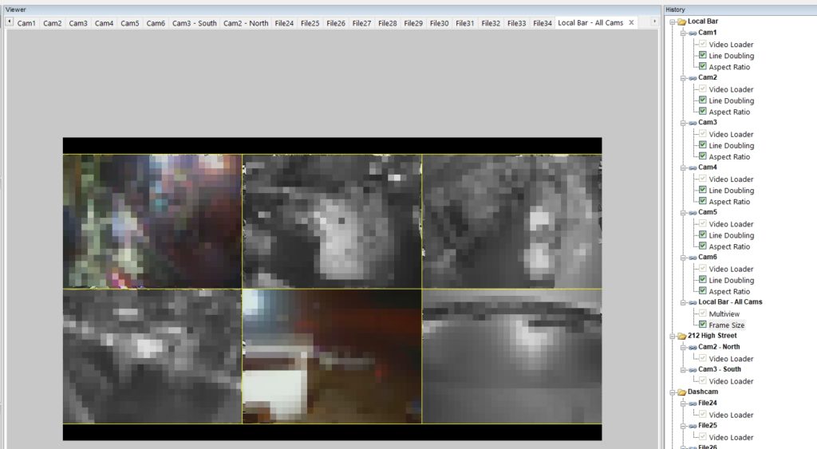Image resolution: width=817 pixels, height=449 pixels.
Task: Toggle Aspect Ratio checkbox under Cam6
Action: [702, 290]
